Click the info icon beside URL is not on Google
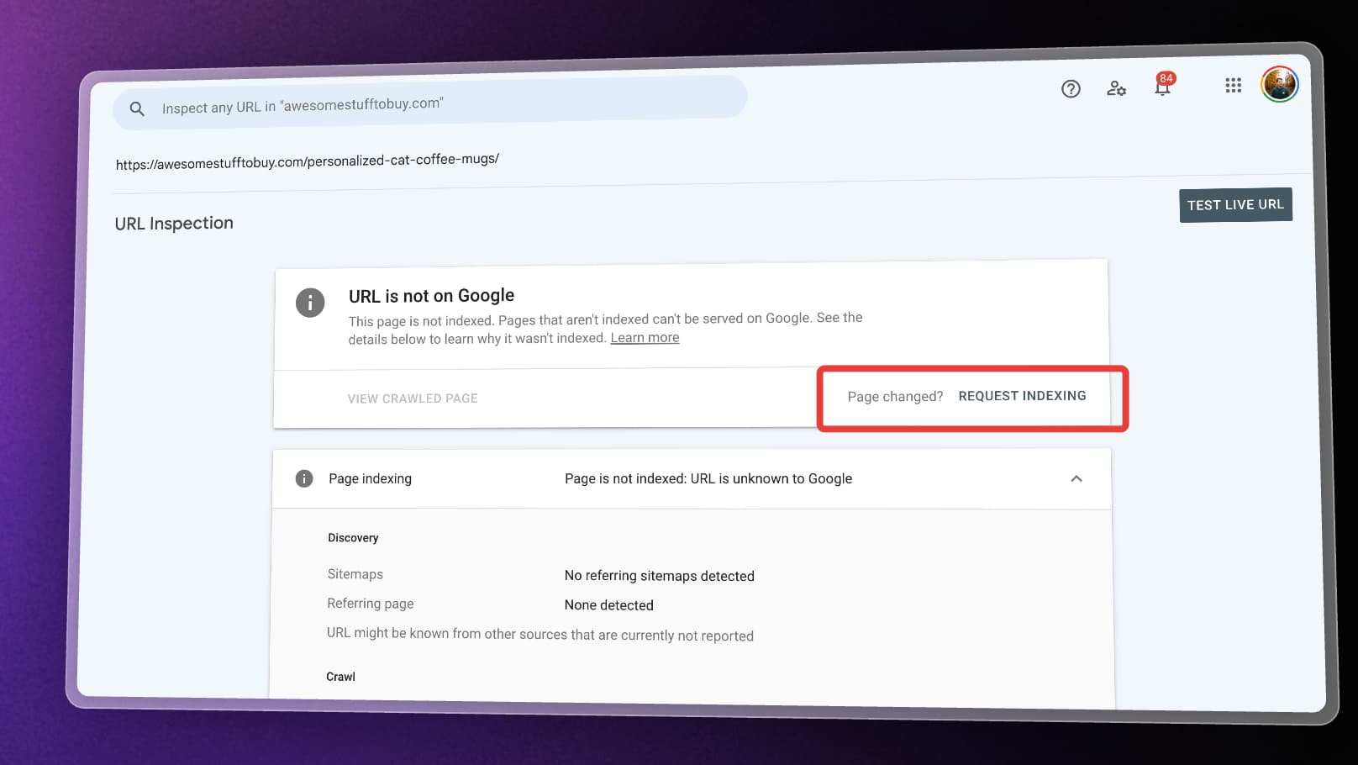 pos(309,303)
